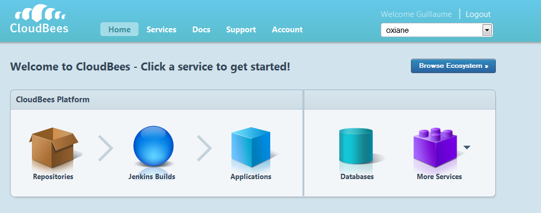The height and width of the screenshot is (213, 541).
Task: Go to the Docs menu item
Action: click(201, 30)
